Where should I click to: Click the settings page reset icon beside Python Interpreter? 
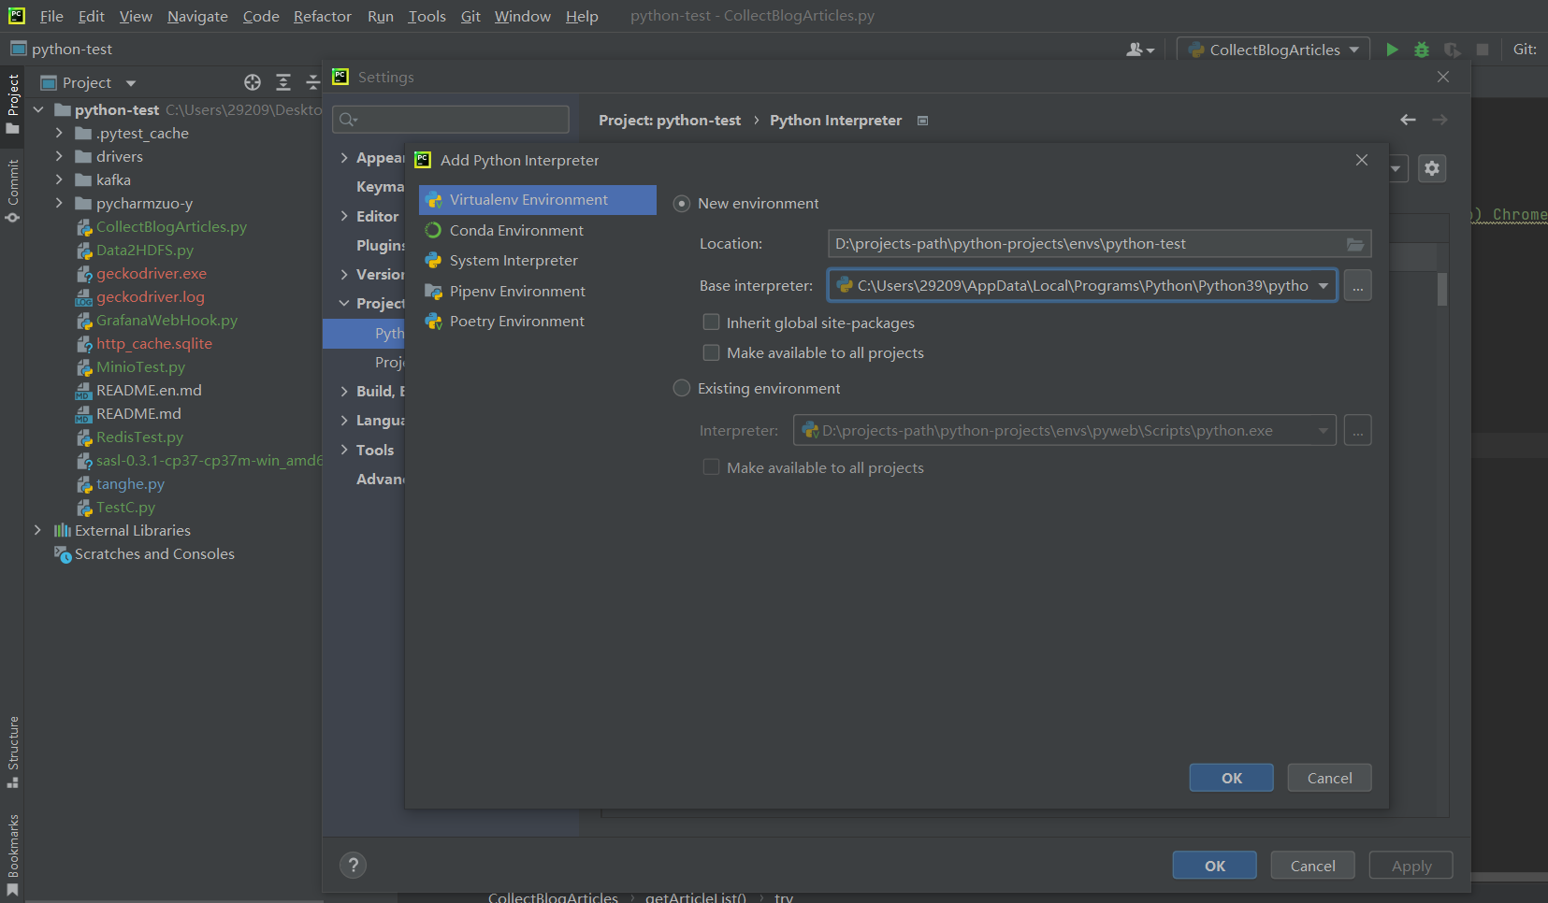(x=922, y=121)
